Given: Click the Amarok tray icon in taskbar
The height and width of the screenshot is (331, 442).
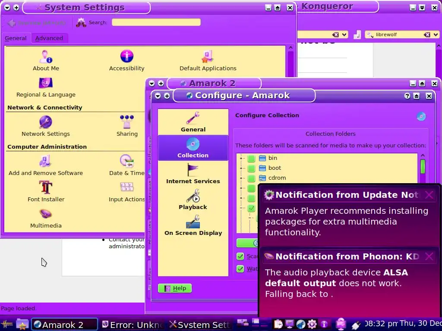Looking at the screenshot, I should (x=301, y=324).
